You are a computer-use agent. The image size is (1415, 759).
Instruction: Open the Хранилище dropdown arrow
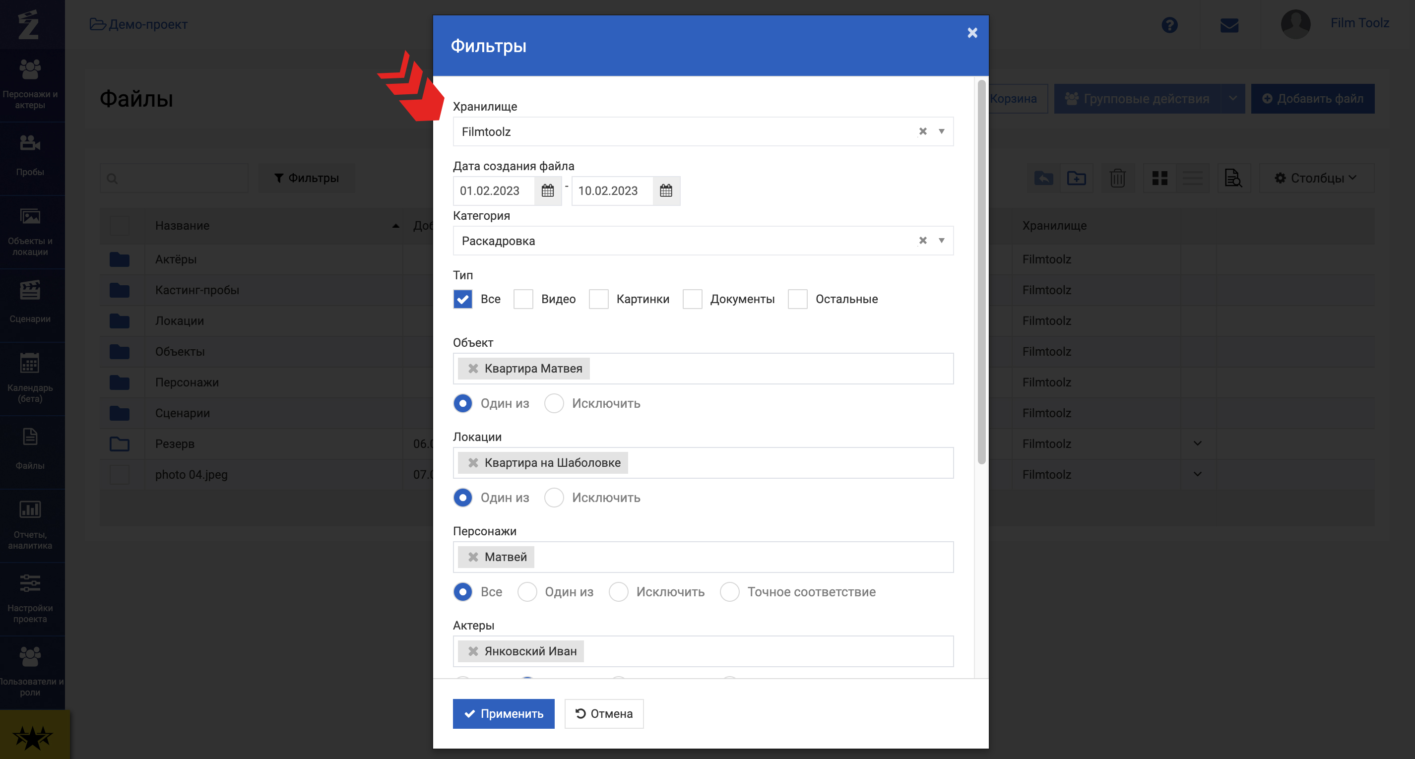click(x=941, y=131)
